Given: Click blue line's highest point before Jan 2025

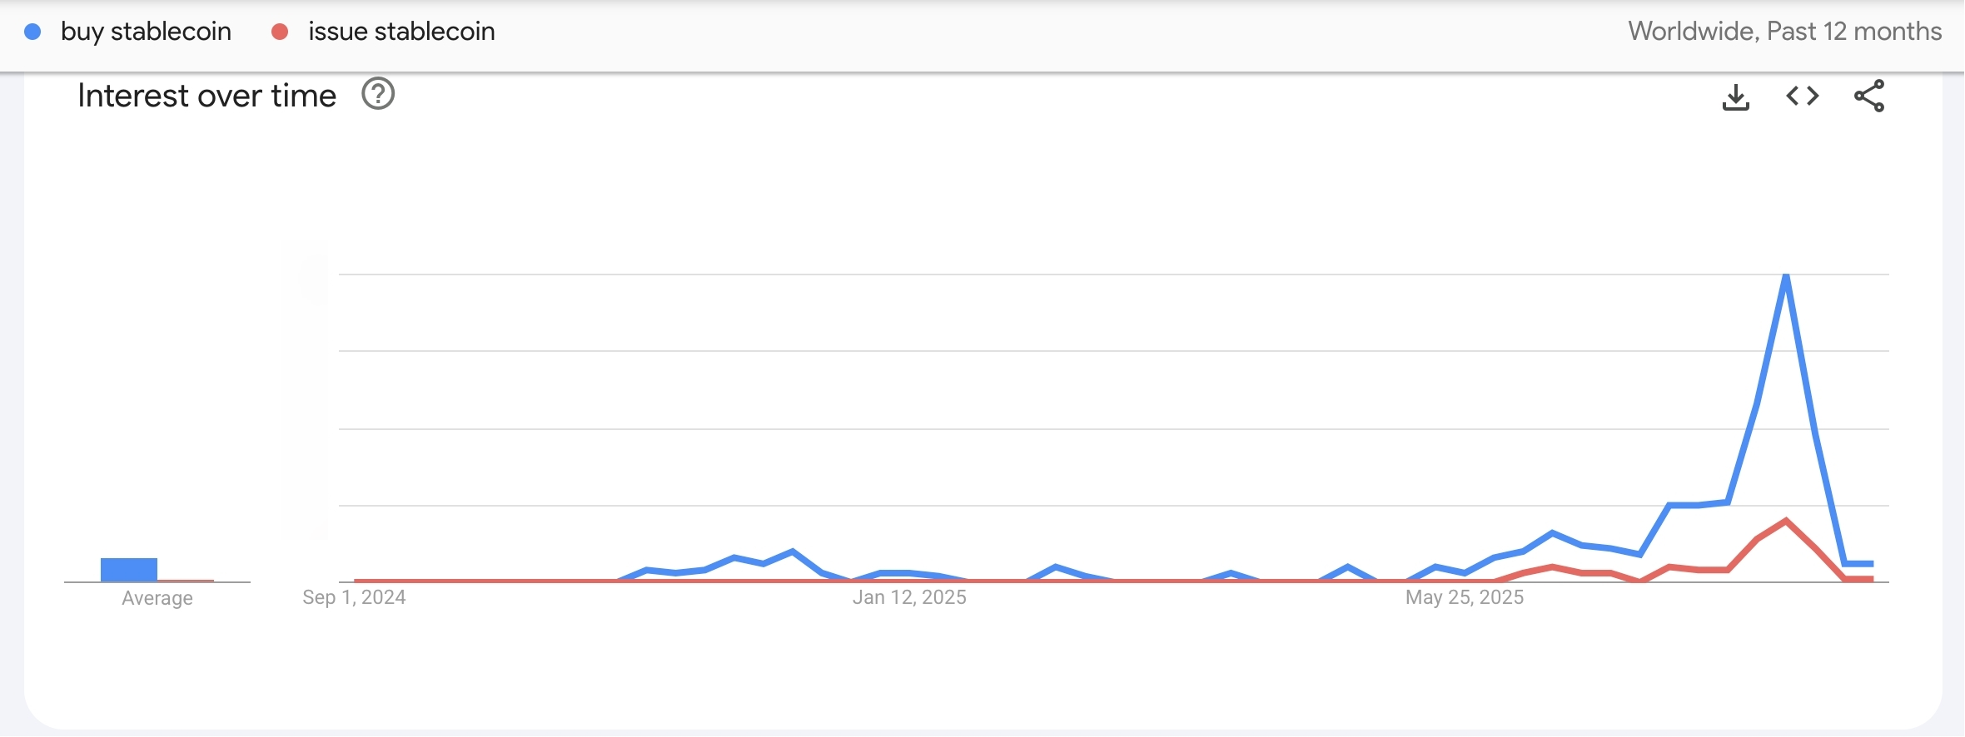Looking at the screenshot, I should tap(792, 551).
